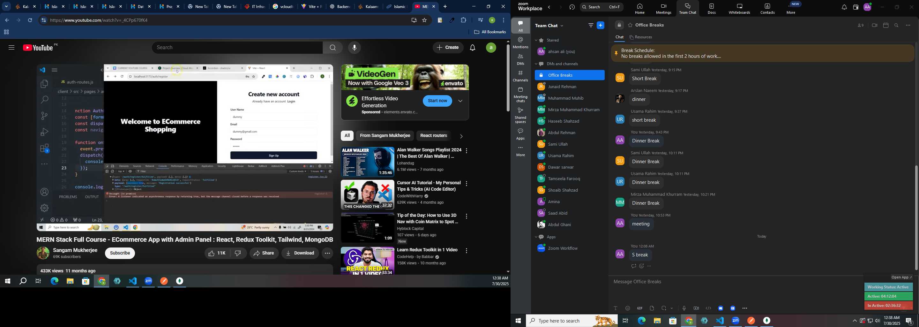Open chat list filter icon
The height and width of the screenshot is (327, 919).
(590, 25)
